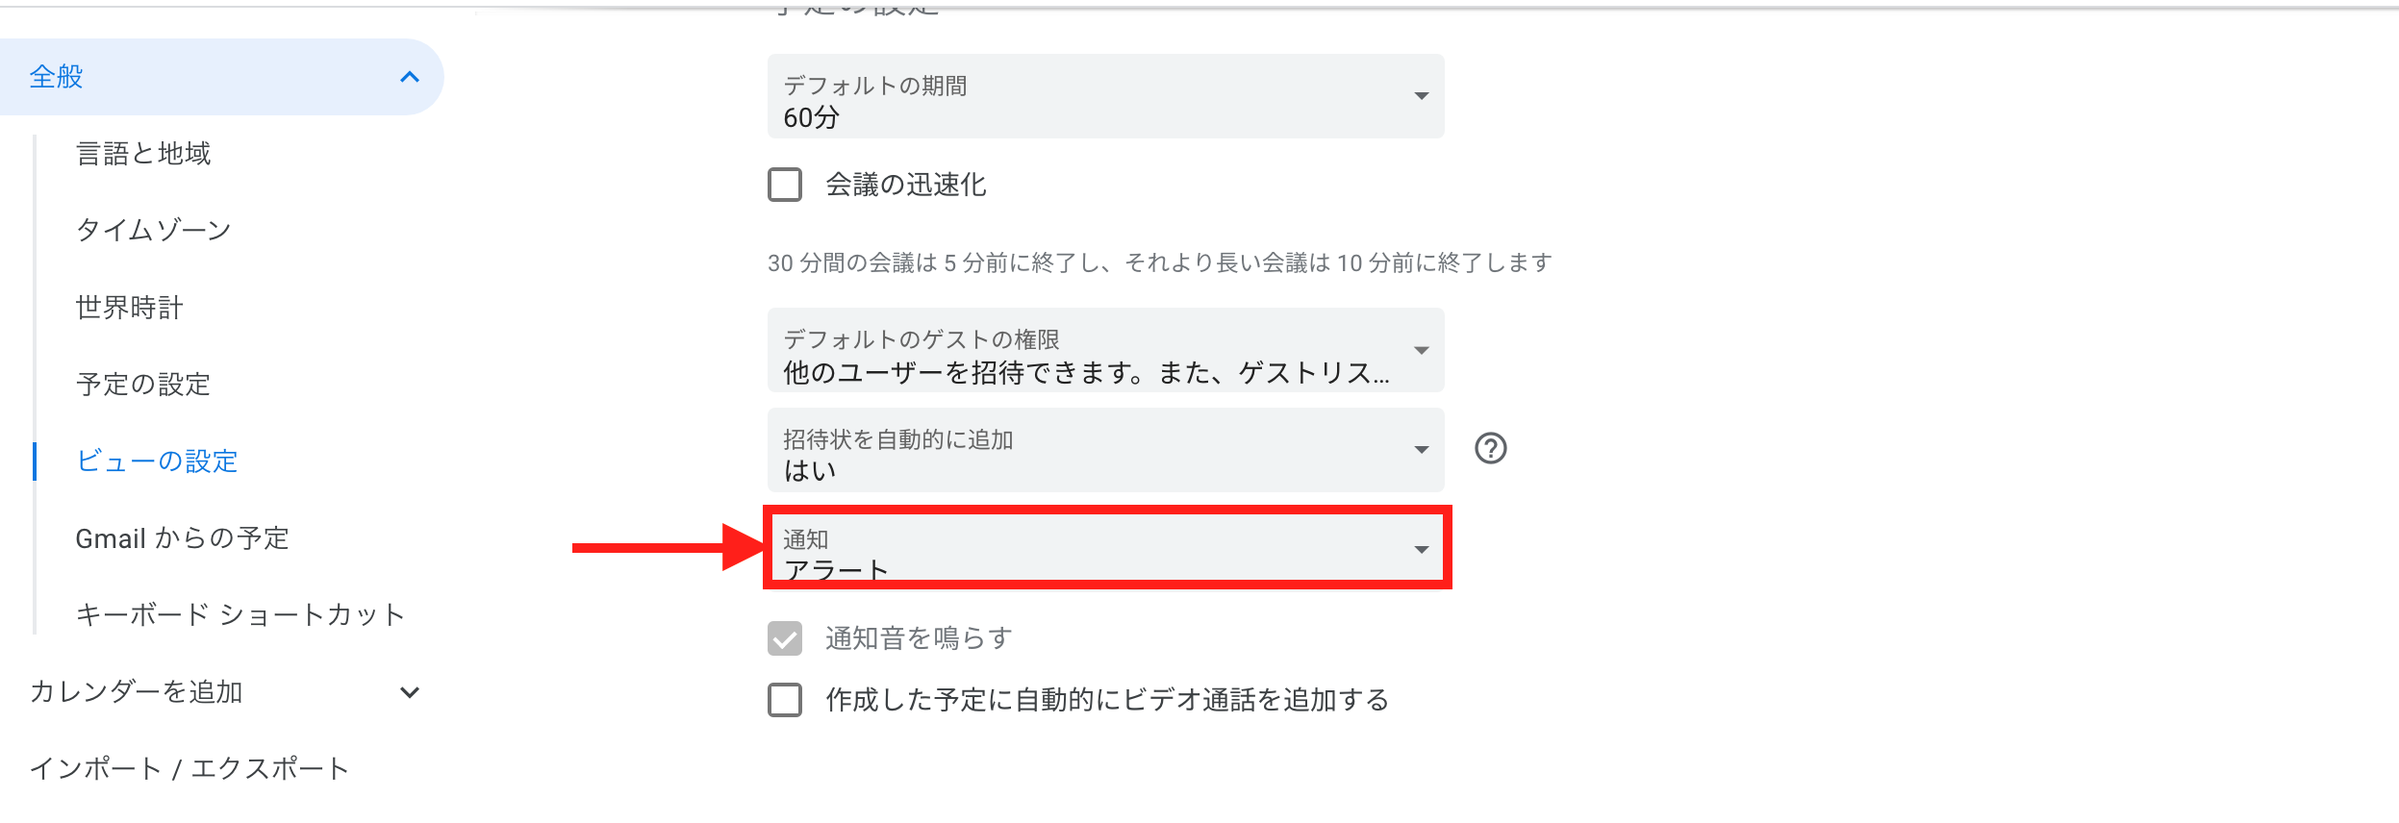
Task: Open the 招待状を自動的に追加 dropdown
Action: click(1106, 449)
